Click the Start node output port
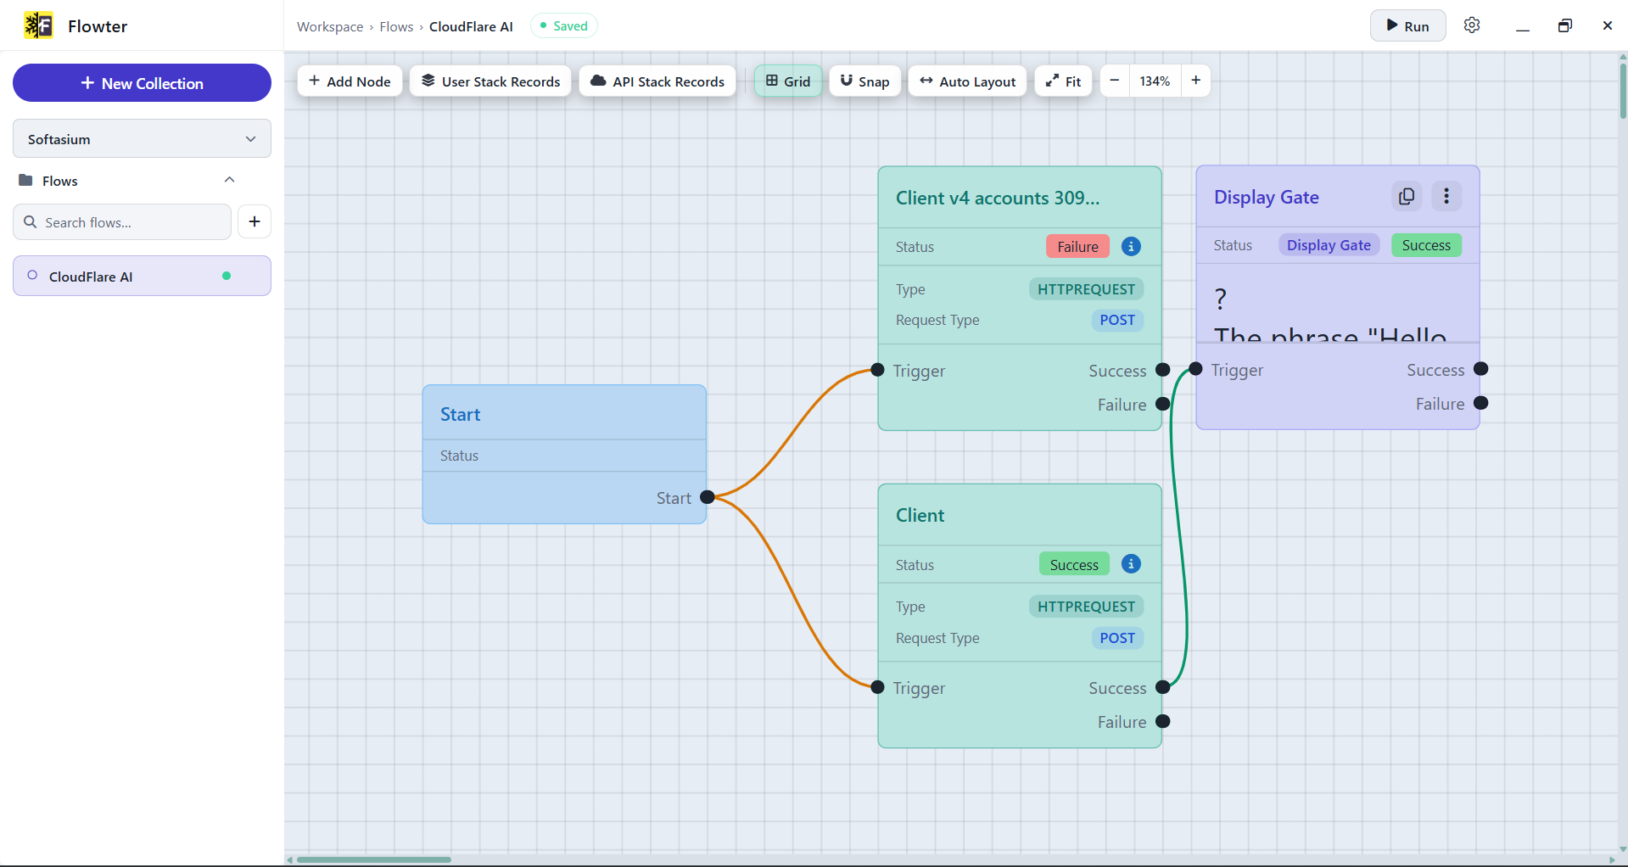The width and height of the screenshot is (1628, 867). [x=708, y=497]
